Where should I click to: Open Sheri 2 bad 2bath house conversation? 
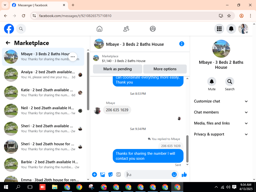click(x=43, y=146)
